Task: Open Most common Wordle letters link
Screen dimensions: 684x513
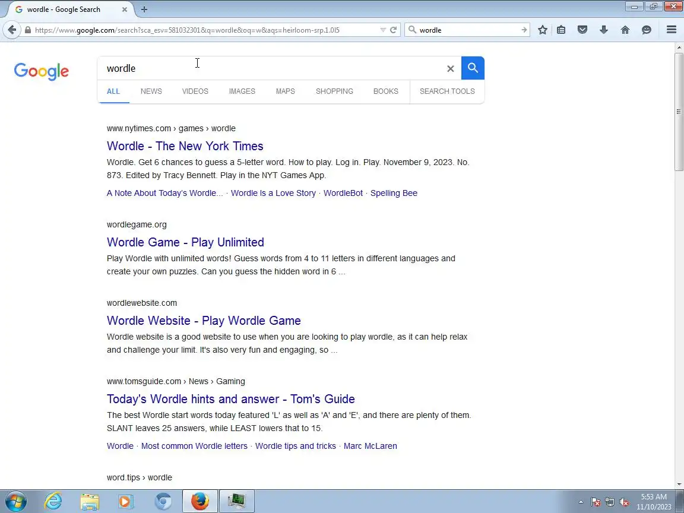Action: [194, 446]
